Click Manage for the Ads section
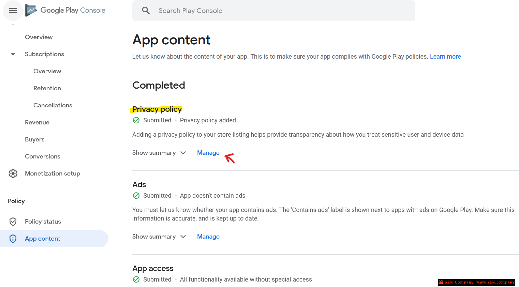This screenshot has width=519, height=287. point(208,237)
